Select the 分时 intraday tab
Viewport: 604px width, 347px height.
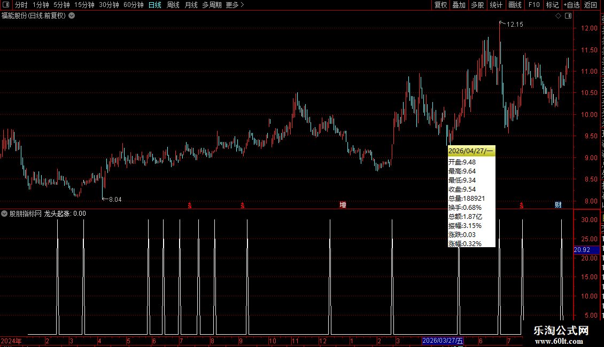tap(21, 5)
